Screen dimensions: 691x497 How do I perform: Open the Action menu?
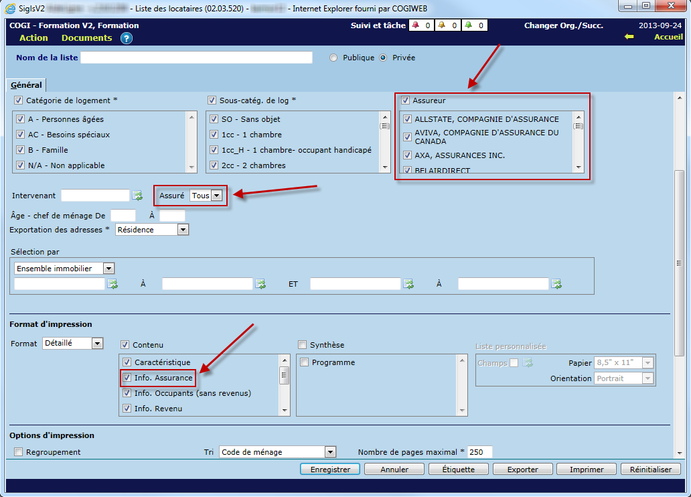coord(33,38)
